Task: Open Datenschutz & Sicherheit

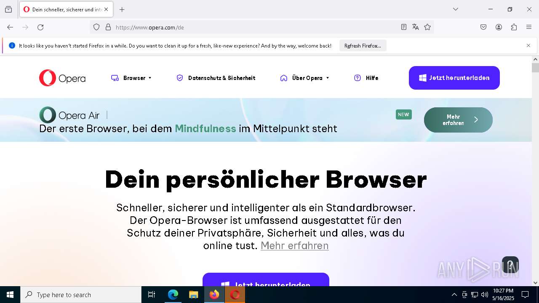Action: tap(216, 78)
